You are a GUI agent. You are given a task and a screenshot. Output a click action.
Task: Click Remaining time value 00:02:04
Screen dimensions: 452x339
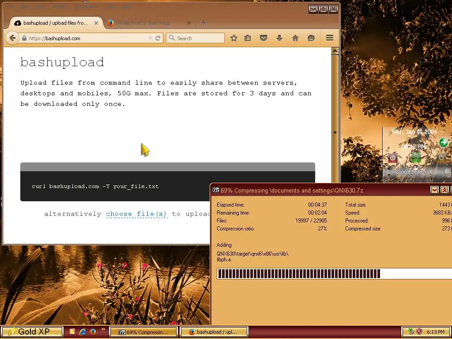(x=317, y=213)
